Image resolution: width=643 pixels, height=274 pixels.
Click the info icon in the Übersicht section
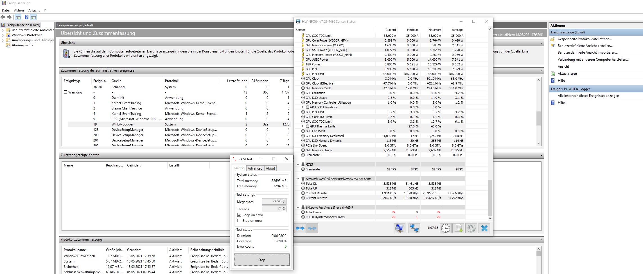point(66,54)
